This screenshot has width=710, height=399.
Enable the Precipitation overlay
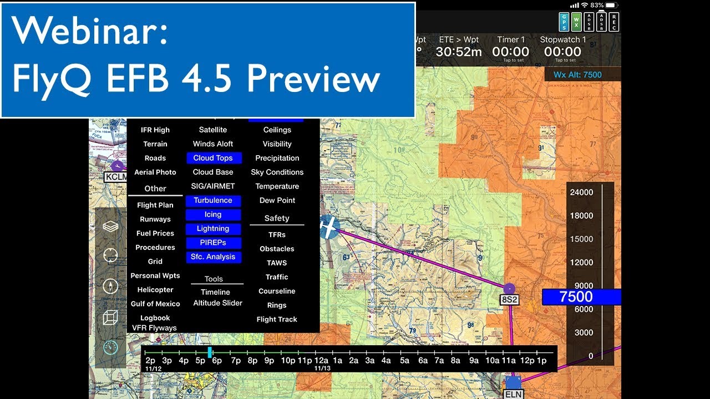(x=277, y=158)
